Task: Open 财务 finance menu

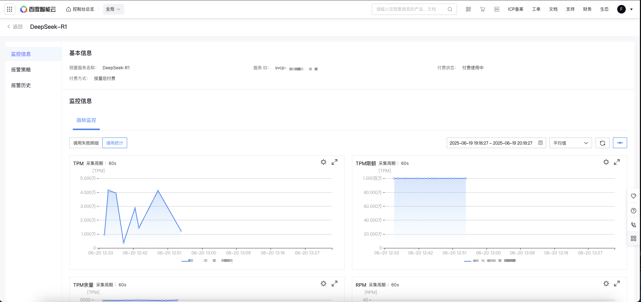Action: [587, 9]
